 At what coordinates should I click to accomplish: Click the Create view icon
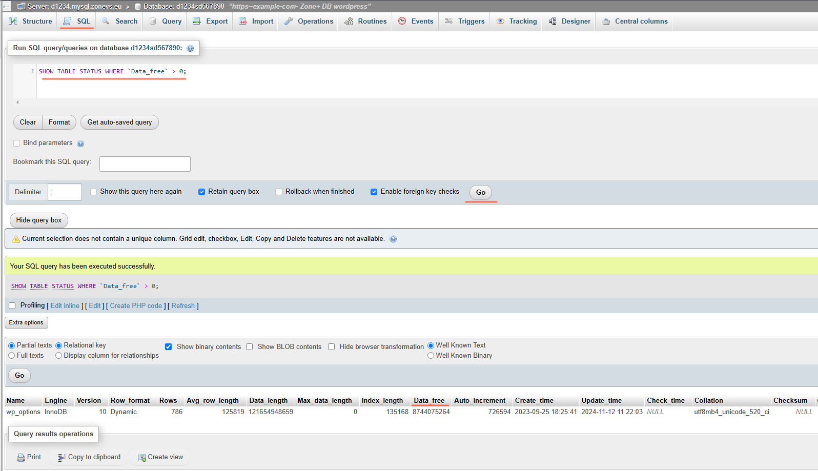coord(142,458)
